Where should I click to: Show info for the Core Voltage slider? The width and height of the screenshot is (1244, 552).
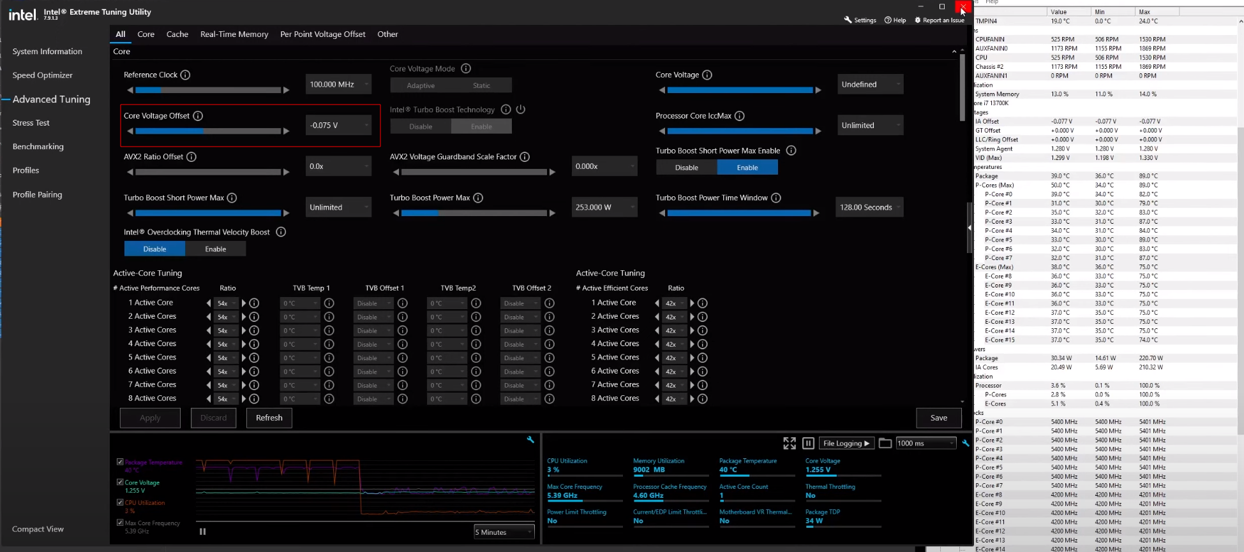(707, 75)
